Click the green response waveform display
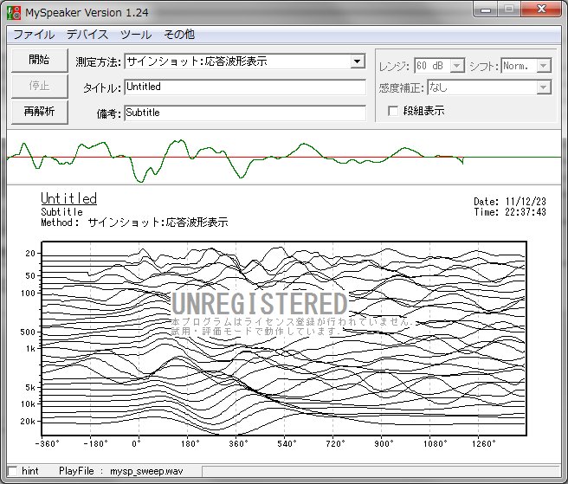 click(284, 158)
